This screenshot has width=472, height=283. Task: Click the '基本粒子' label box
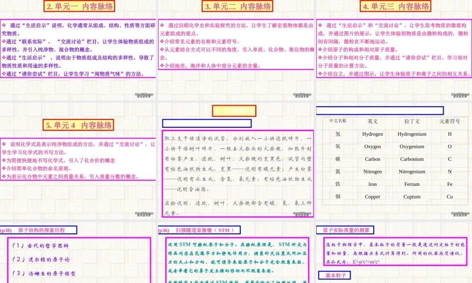[334, 275]
